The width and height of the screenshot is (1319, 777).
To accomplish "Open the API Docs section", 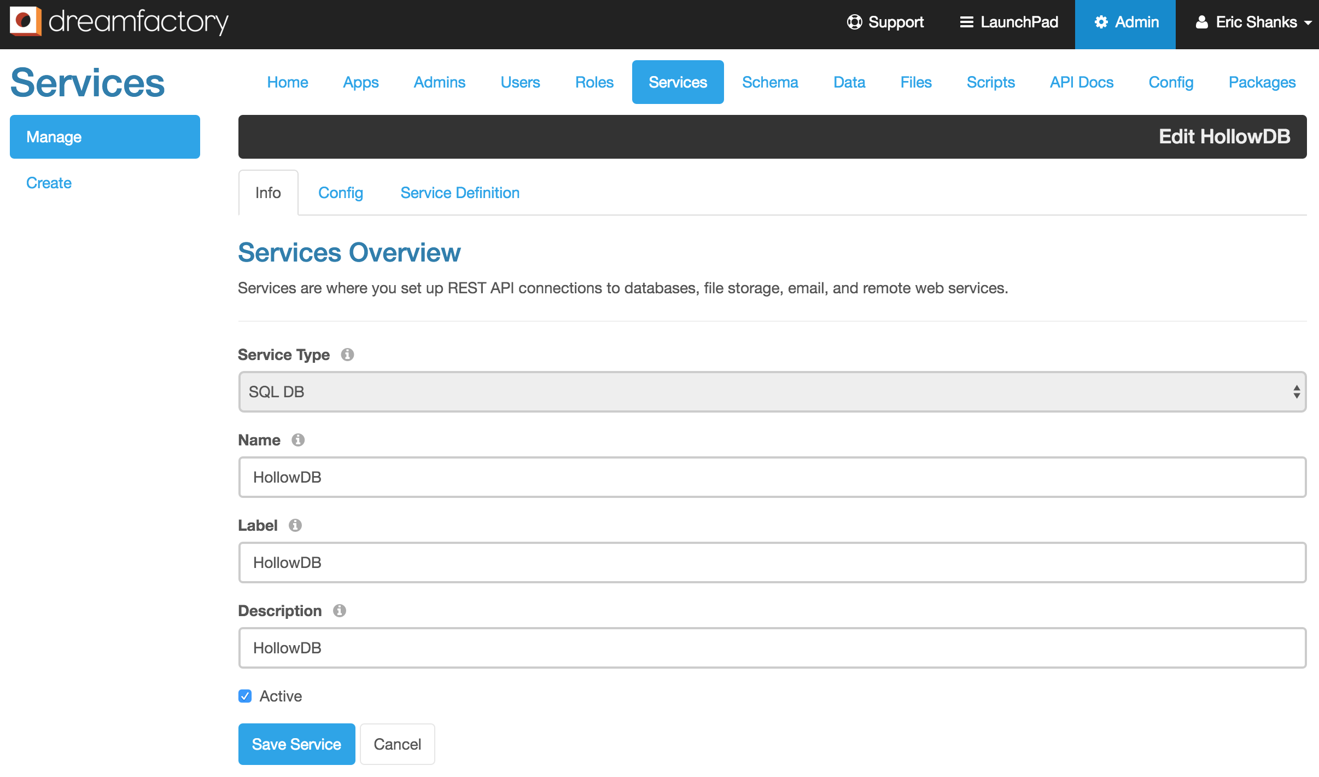I will 1082,82.
